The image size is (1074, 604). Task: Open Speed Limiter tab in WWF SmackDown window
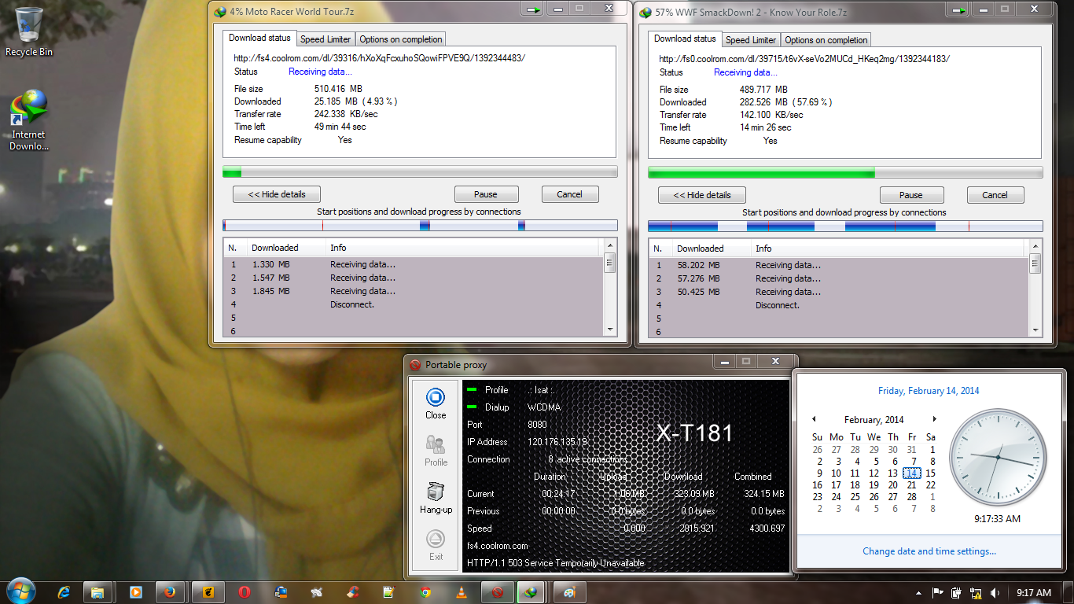750,40
